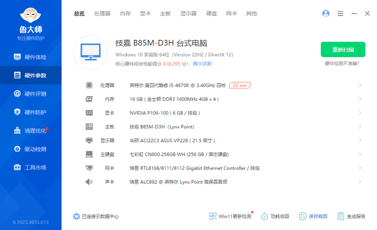Click the desktop computer monitor icon

tap(90, 52)
